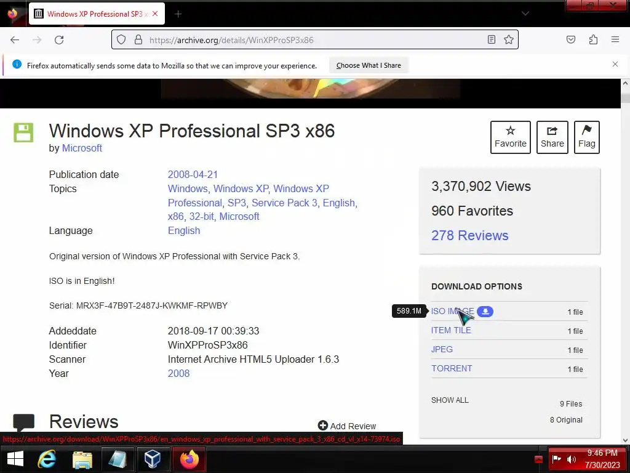Click the blue download icon beside ISO IMAGE
This screenshot has width=630, height=473.
click(x=485, y=311)
